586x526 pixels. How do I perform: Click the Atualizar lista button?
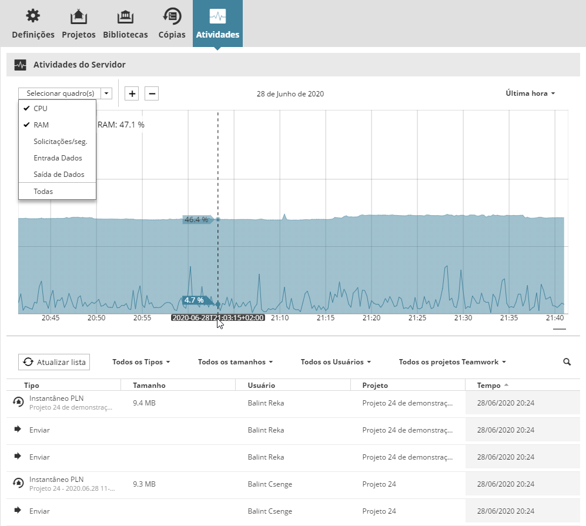coord(53,362)
